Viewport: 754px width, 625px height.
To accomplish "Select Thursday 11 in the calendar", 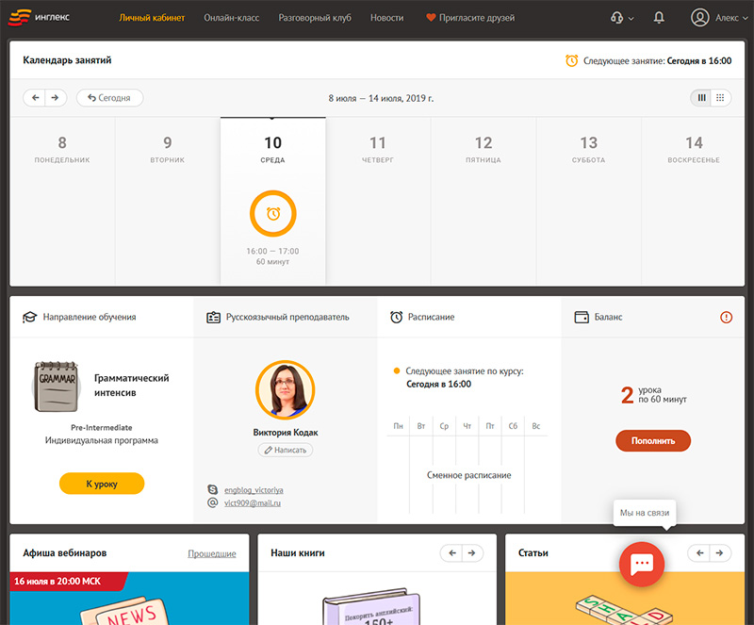I will point(378,149).
